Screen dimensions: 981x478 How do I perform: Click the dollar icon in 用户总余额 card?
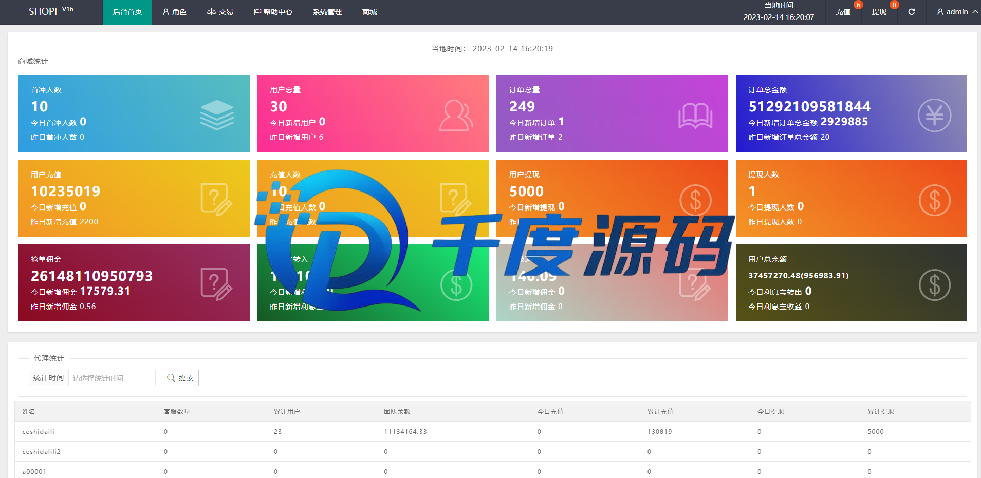click(934, 285)
